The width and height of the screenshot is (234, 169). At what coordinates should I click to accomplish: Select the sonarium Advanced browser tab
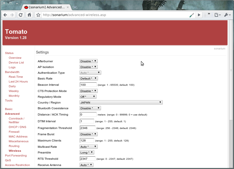tap(46, 7)
